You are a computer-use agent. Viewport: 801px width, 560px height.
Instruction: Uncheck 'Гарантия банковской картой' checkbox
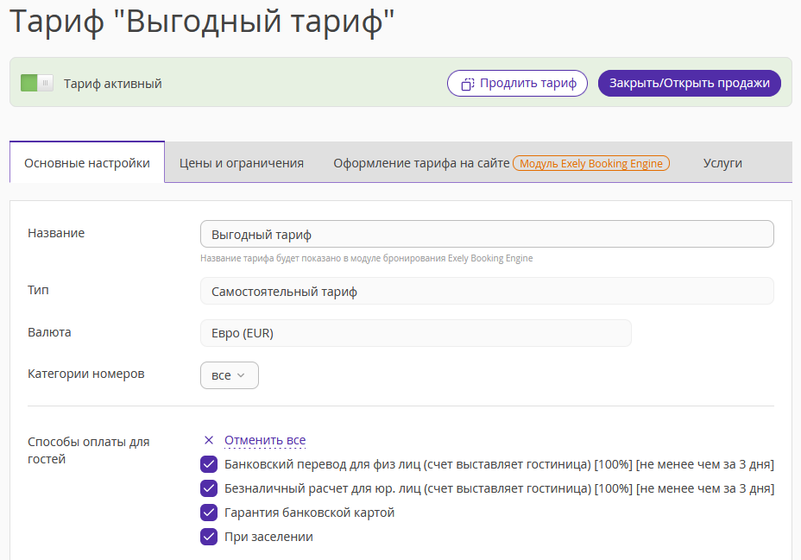click(x=209, y=513)
